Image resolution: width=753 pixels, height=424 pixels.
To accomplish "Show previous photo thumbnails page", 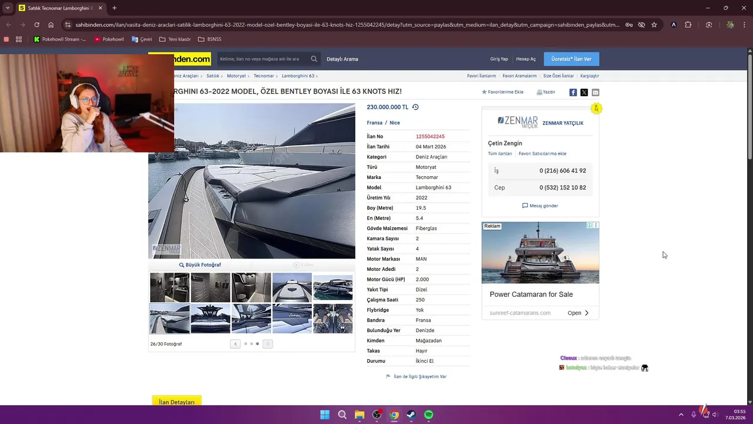I will (235, 344).
